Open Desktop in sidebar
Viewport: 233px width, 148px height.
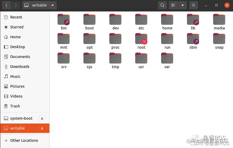click(x=25, y=47)
